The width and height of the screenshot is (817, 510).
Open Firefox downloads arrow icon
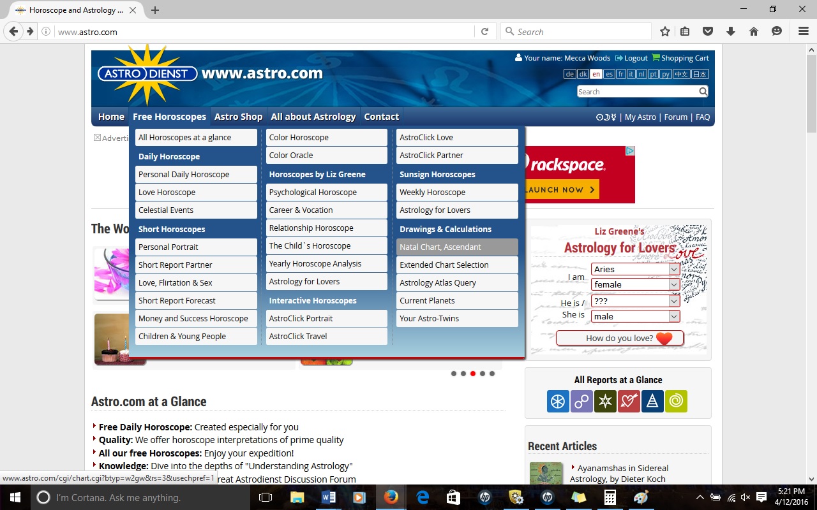pos(731,31)
